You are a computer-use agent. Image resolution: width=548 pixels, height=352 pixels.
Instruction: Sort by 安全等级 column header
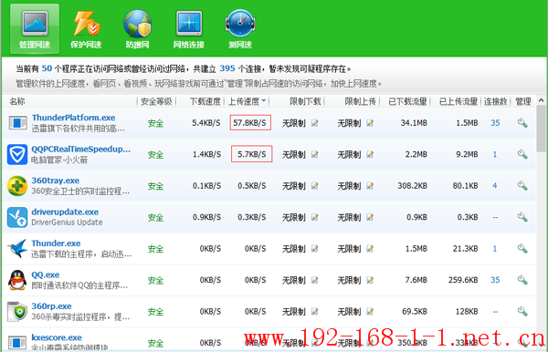coord(156,101)
